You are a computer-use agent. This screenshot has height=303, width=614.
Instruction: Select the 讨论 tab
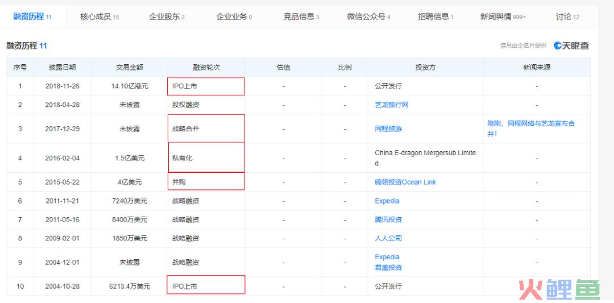pyautogui.click(x=567, y=16)
